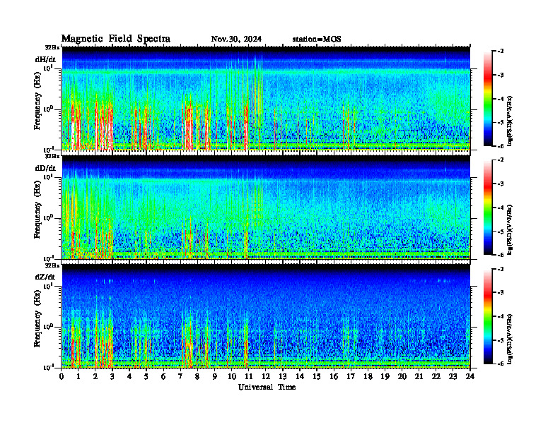The width and height of the screenshot is (560, 432).
Task: Click inside the dH/dt spectrogram plot
Action: (266, 98)
